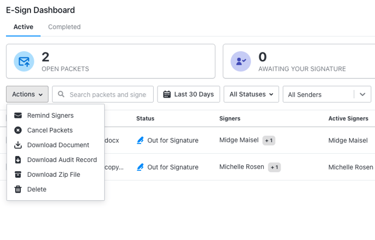
Task: Click the file icon beside Download Audit Record
Action: (x=18, y=160)
